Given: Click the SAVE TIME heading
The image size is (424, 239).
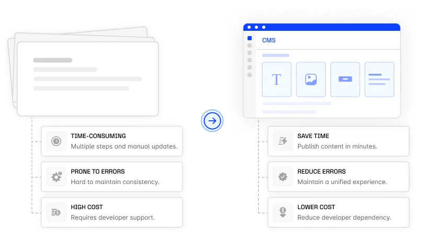Looking at the screenshot, I should click(313, 136).
